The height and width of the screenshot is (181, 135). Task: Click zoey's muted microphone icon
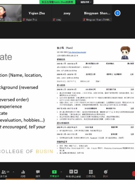pyautogui.click(x=54, y=20)
